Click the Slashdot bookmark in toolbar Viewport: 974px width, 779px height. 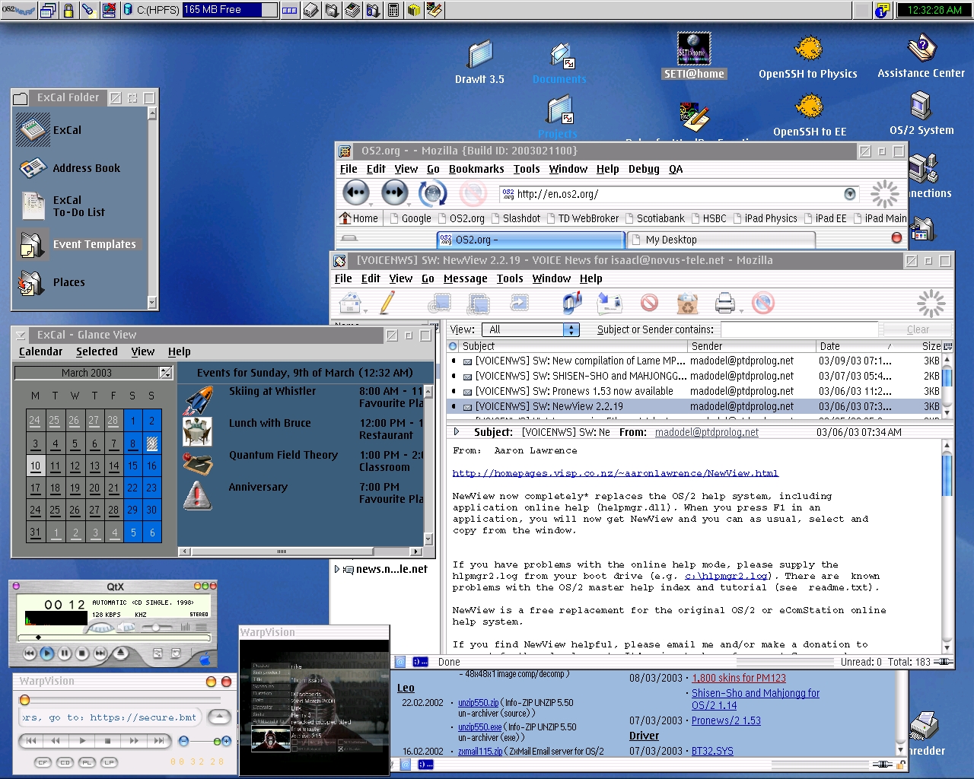coord(516,218)
